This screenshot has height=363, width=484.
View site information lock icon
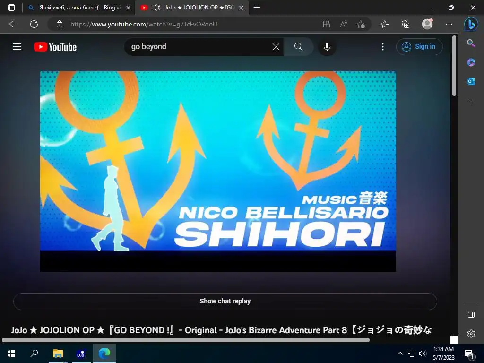point(60,24)
